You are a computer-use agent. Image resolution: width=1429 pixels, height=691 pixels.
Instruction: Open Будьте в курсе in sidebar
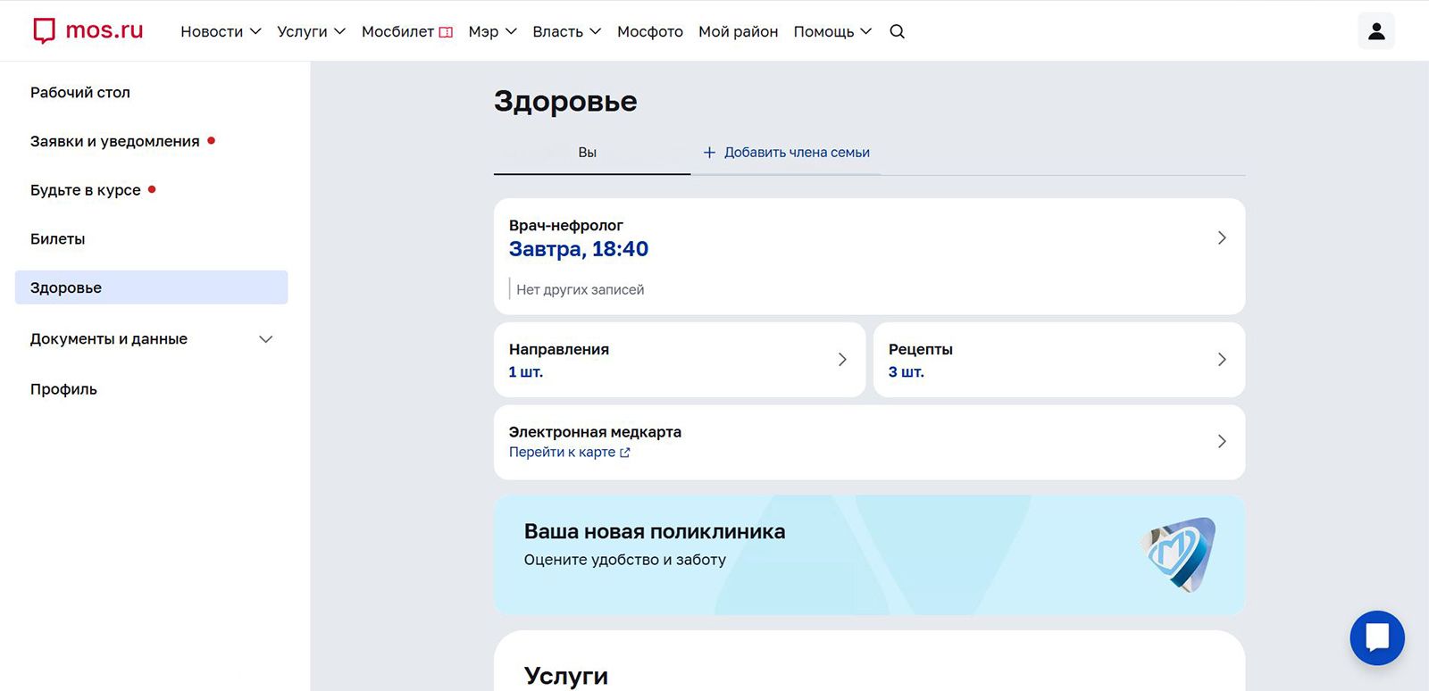(86, 190)
